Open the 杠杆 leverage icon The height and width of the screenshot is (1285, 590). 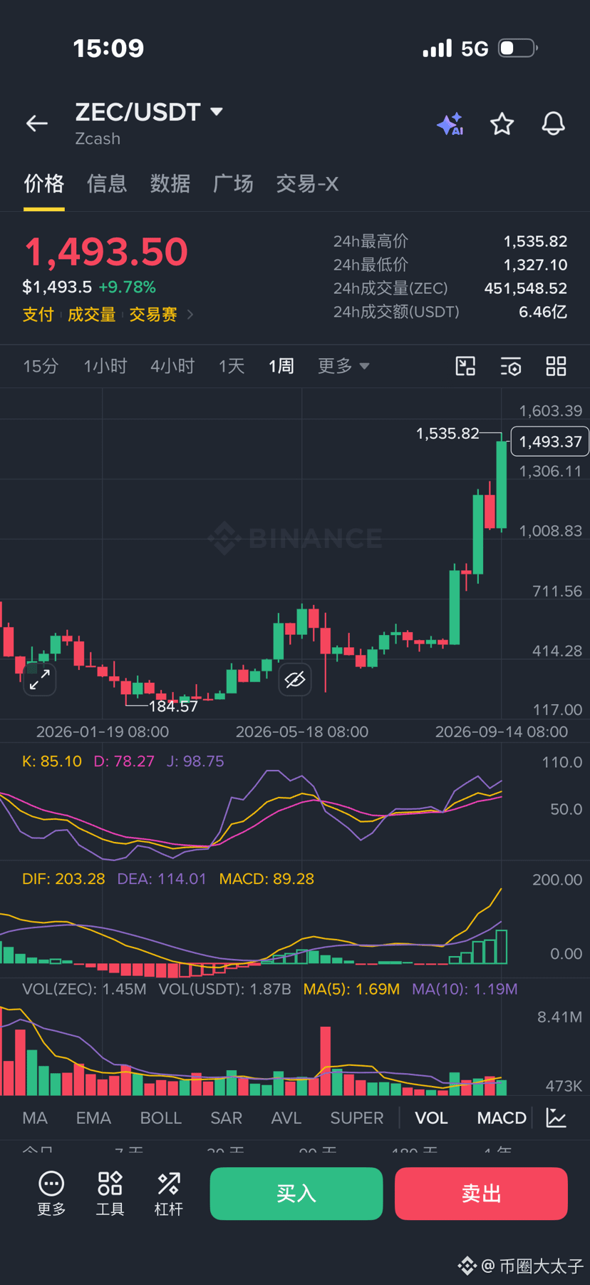169,1194
